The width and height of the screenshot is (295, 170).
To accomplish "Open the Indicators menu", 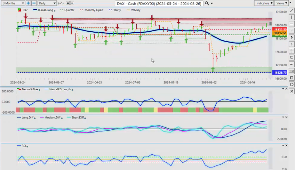I will pos(264,3).
